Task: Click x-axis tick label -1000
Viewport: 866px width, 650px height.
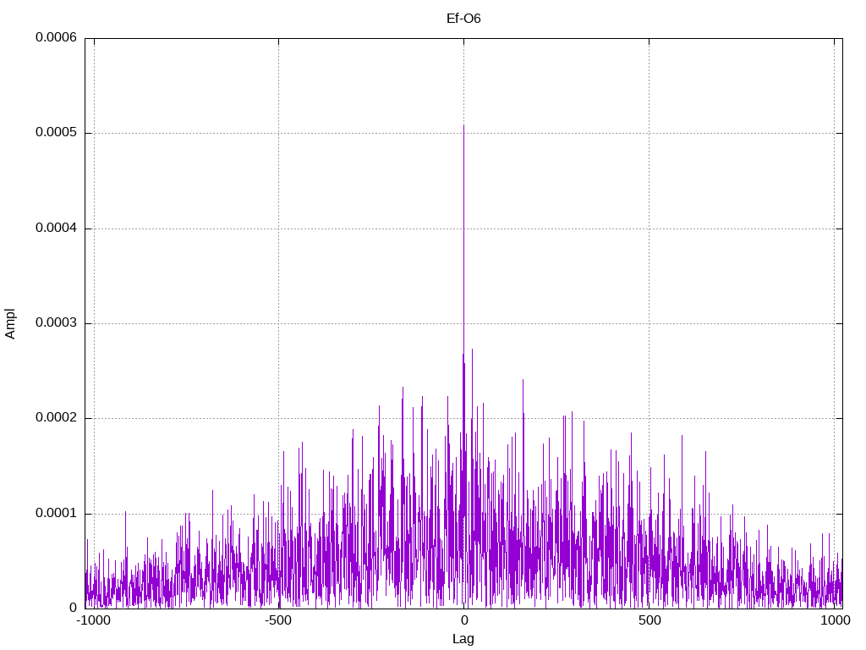Action: [94, 620]
